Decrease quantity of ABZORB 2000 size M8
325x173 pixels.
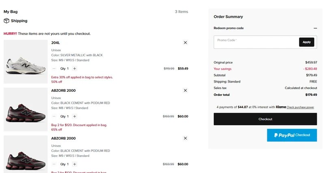coord(54,116)
